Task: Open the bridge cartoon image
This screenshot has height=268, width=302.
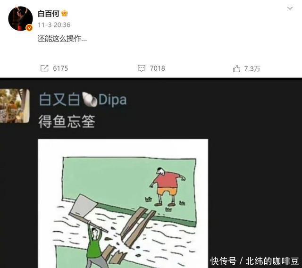Action: pos(123,203)
